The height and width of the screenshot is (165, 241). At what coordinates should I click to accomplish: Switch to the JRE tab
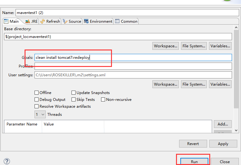tap(31, 21)
